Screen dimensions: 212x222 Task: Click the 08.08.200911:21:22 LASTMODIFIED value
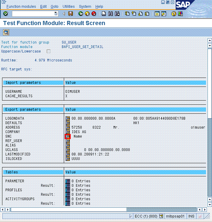coord(90,154)
